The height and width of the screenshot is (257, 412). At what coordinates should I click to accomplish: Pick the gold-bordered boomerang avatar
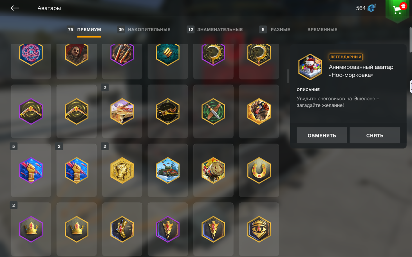(76, 111)
